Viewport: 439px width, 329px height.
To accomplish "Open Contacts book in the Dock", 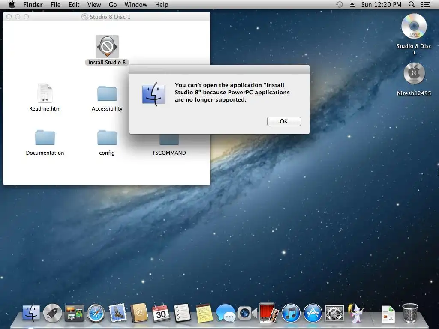I will pyautogui.click(x=139, y=313).
